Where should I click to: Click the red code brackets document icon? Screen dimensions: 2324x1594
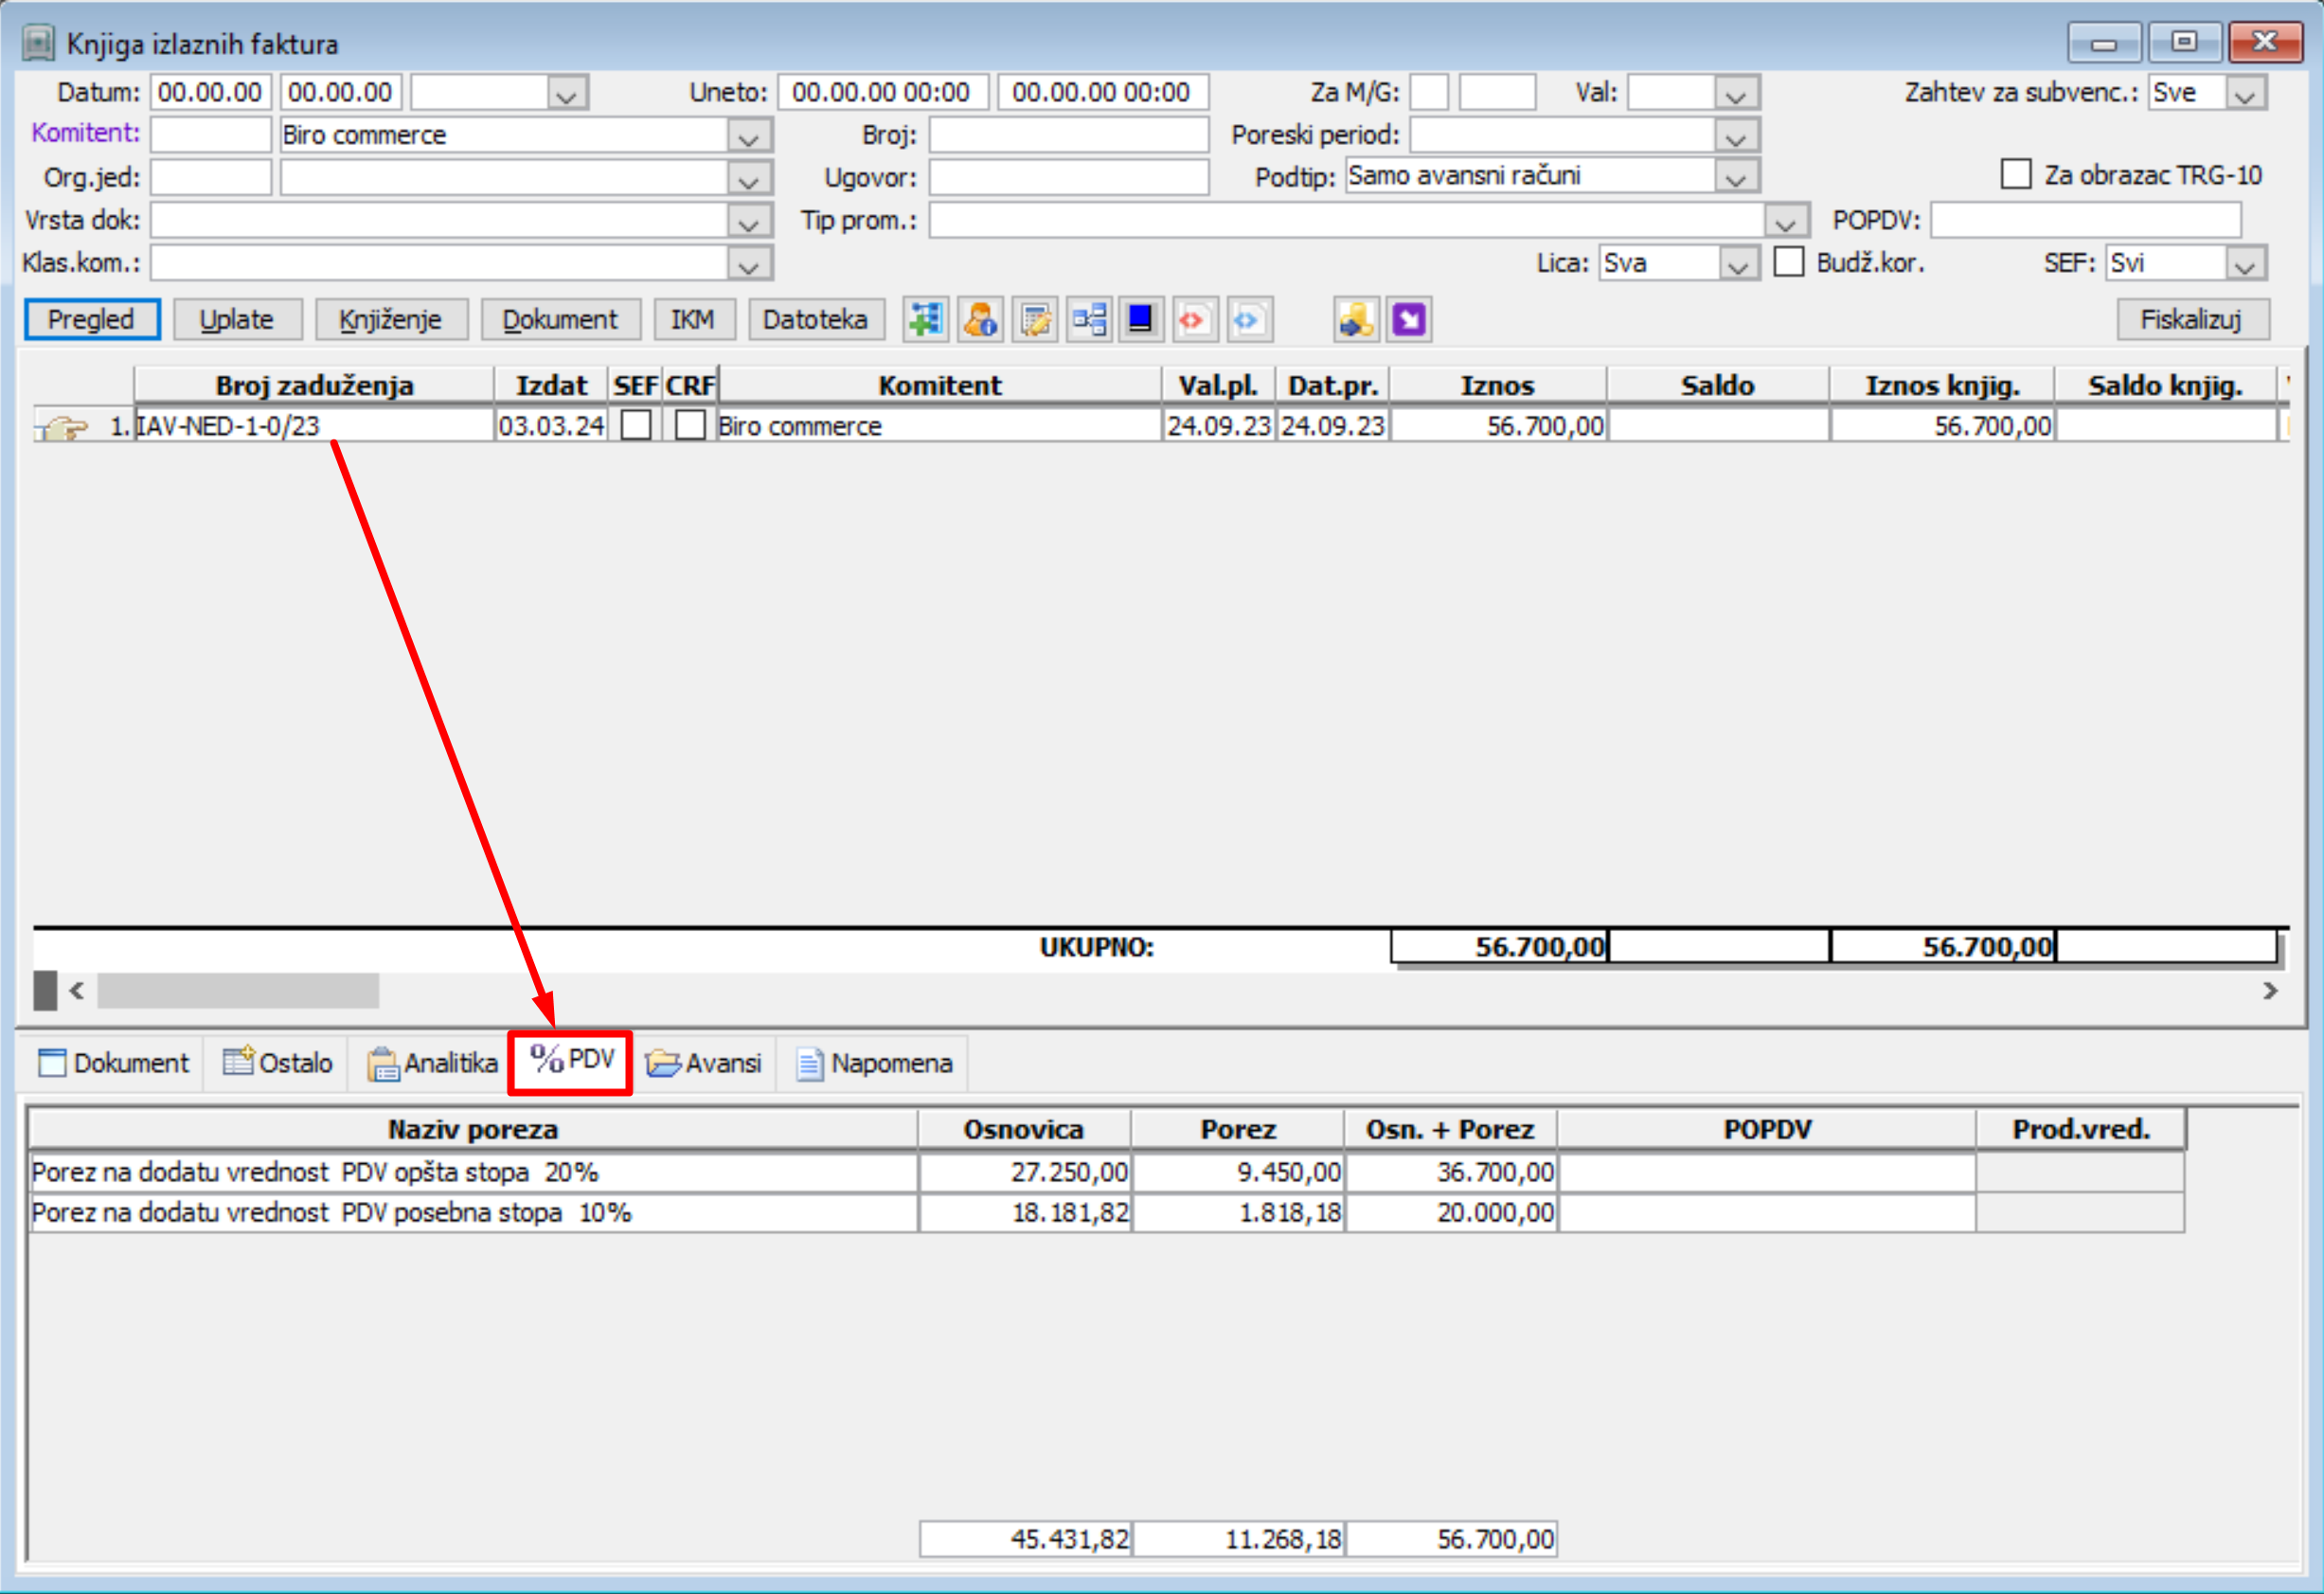pos(1195,320)
